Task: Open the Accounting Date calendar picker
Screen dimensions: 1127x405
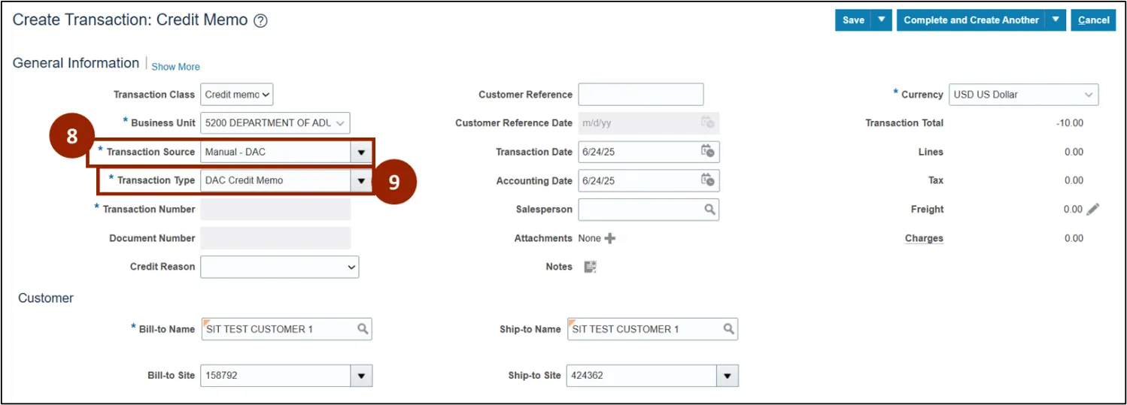Action: click(707, 180)
